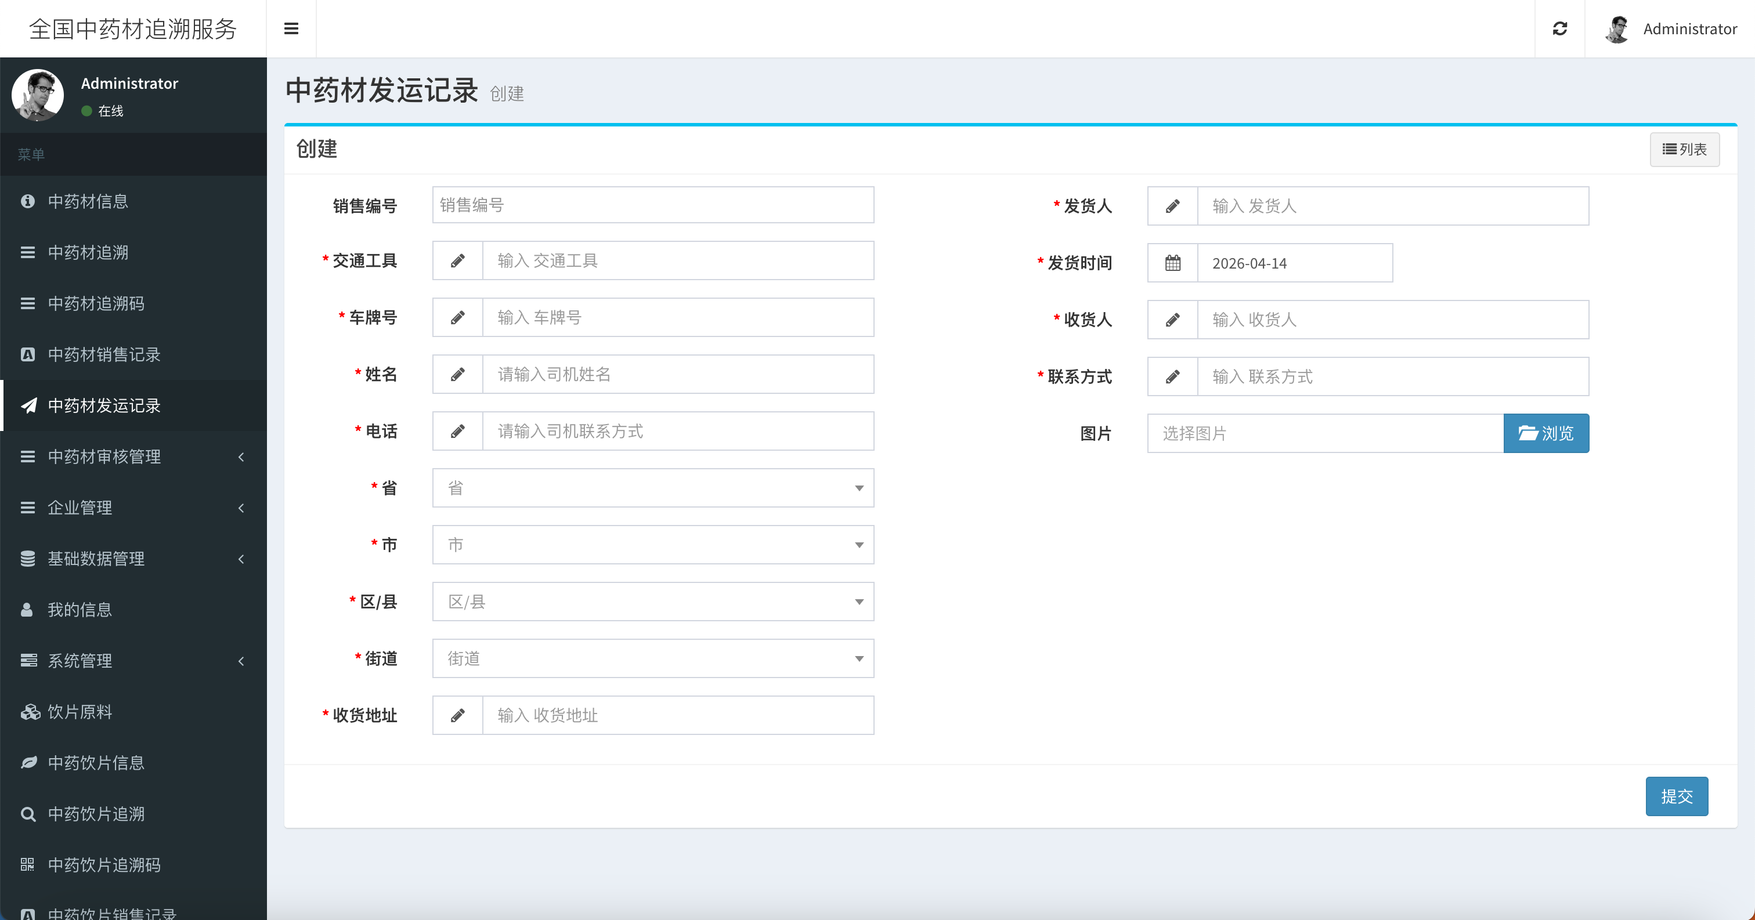Open the calendar icon on 发货时间
This screenshot has width=1755, height=920.
pos(1172,263)
